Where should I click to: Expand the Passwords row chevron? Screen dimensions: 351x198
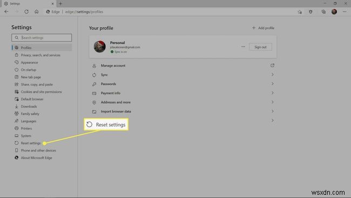click(x=272, y=84)
